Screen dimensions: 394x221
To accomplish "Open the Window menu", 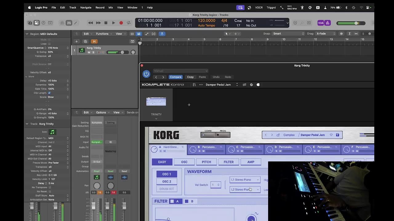I will [132, 7].
